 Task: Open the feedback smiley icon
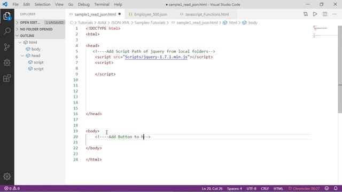point(327,188)
